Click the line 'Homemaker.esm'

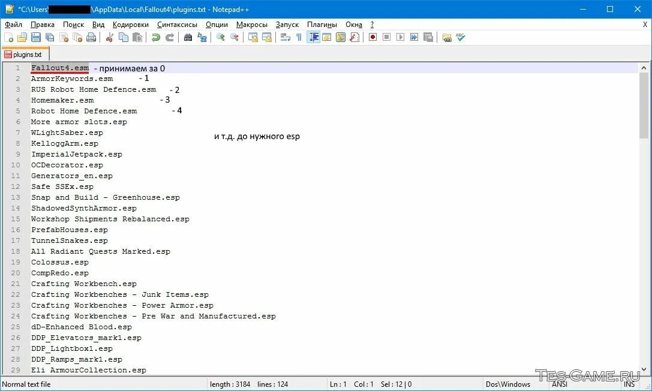(x=62, y=100)
